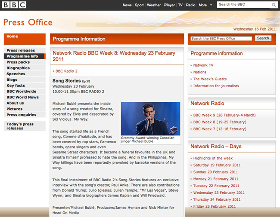Open BBC World News in the sidebar
The width and height of the screenshot is (280, 217).
25,97
